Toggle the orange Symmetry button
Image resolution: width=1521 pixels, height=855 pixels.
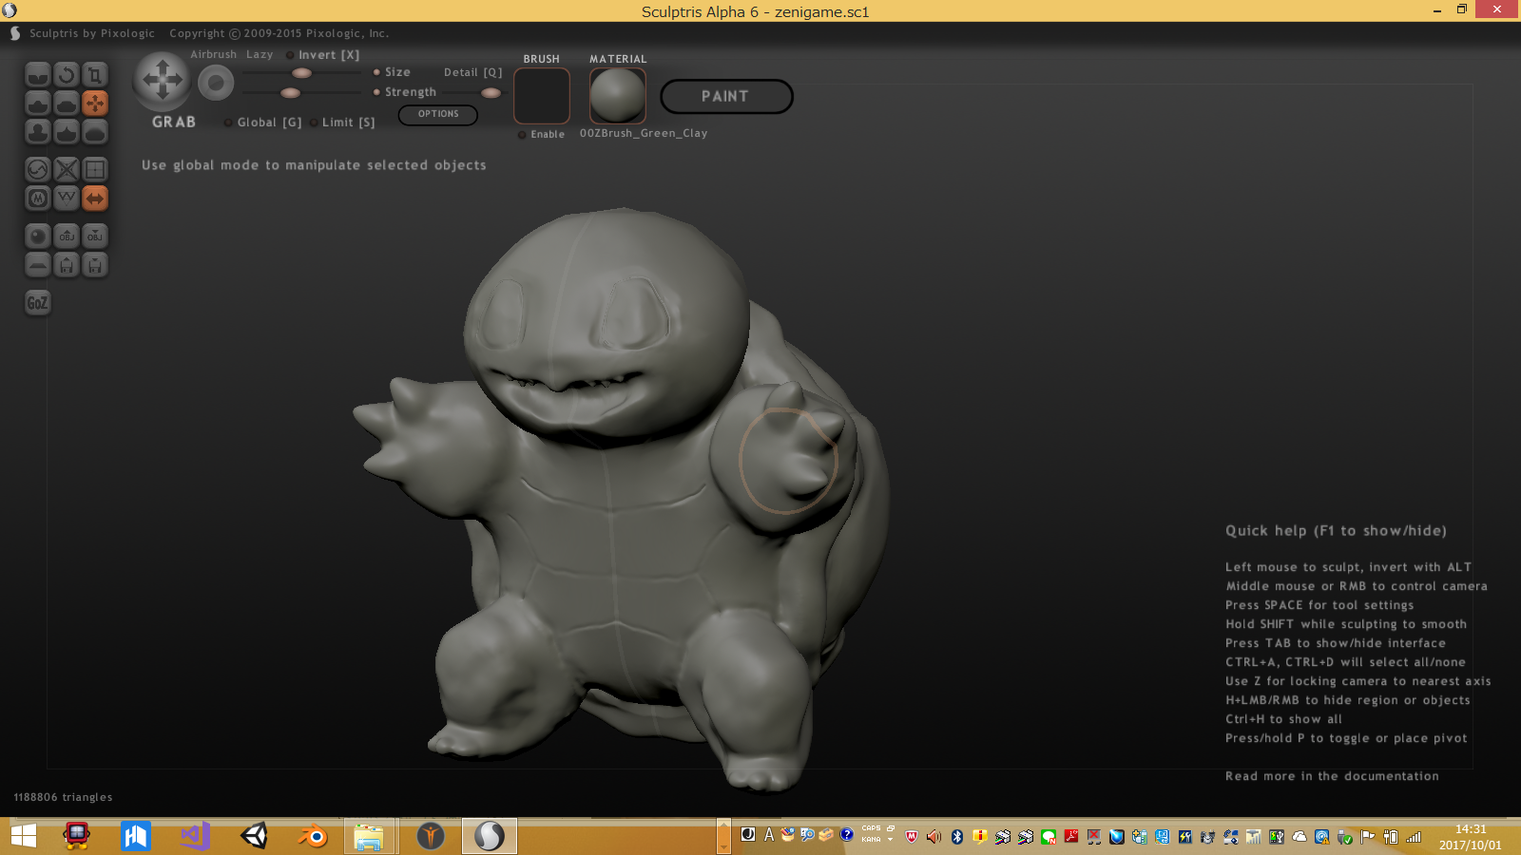(x=95, y=198)
